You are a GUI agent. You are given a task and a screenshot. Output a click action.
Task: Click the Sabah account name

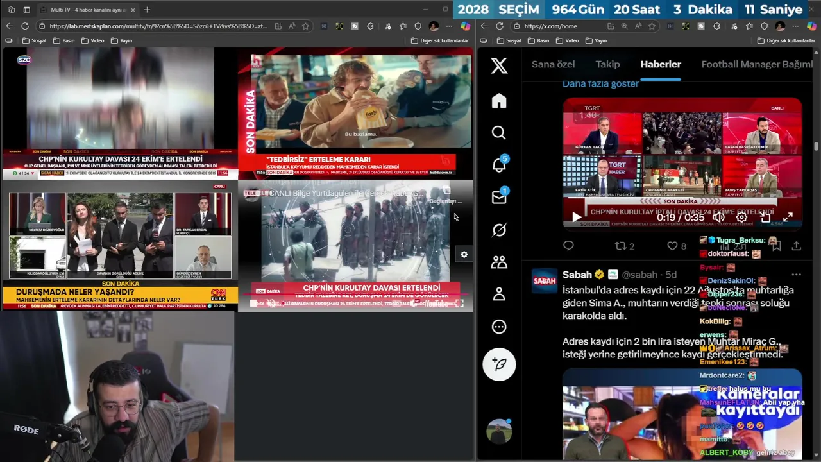tap(577, 275)
